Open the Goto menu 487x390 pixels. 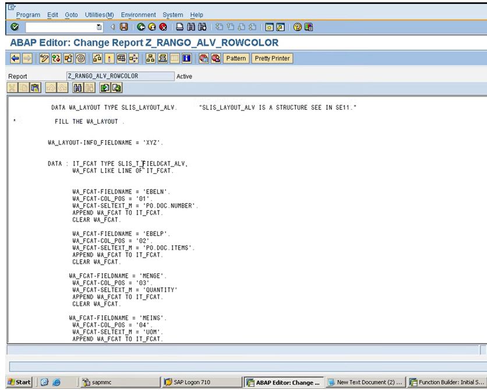point(71,15)
